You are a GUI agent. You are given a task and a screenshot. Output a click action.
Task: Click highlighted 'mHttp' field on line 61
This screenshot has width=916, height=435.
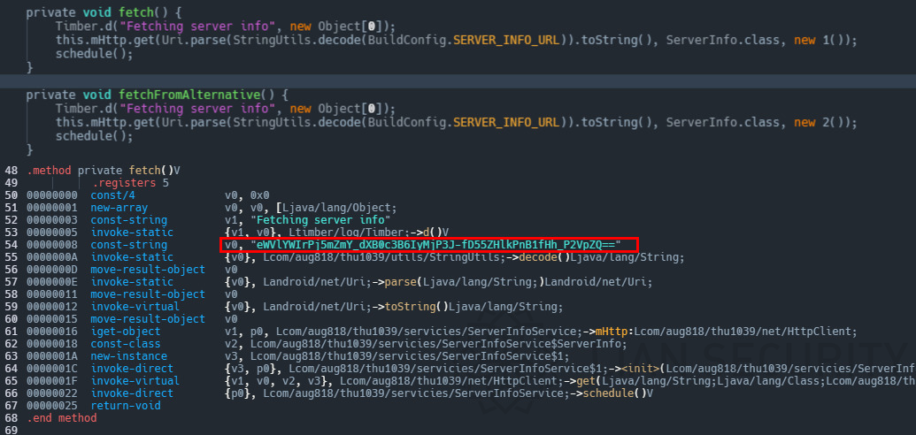click(x=612, y=332)
